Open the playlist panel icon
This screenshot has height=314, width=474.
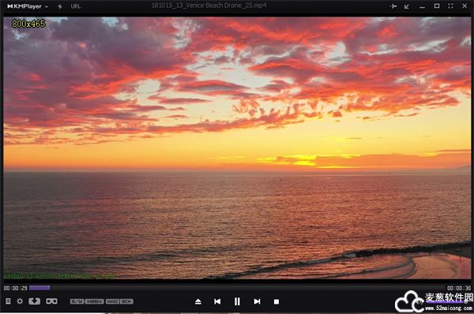click(8, 301)
